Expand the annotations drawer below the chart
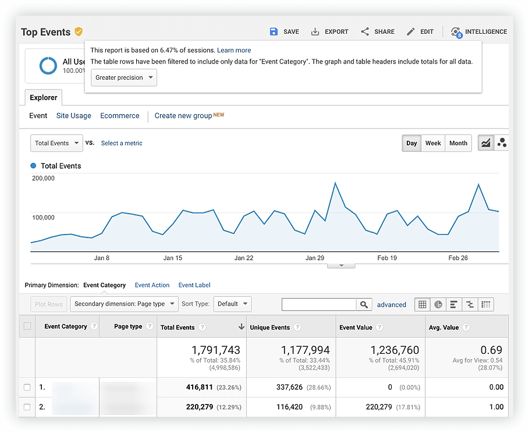The height and width of the screenshot is (433, 529). pyautogui.click(x=341, y=265)
